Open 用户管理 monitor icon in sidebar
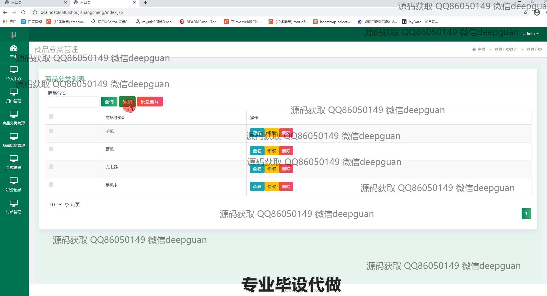The width and height of the screenshot is (547, 296). point(14,92)
